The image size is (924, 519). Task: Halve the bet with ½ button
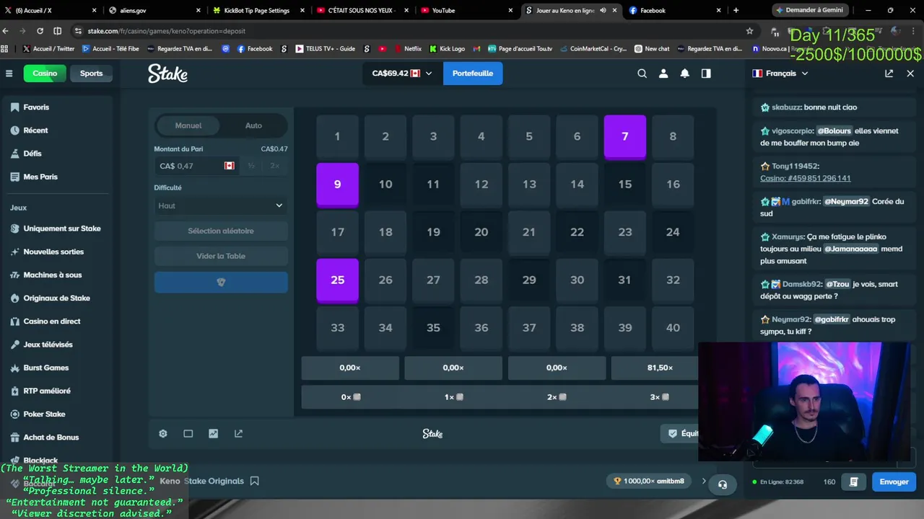[x=251, y=166]
